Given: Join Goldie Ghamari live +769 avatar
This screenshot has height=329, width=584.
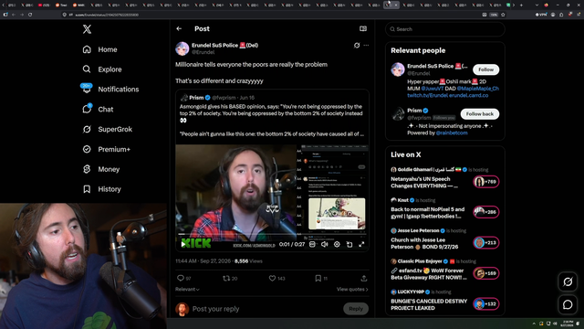Looking at the screenshot, I should [486, 182].
